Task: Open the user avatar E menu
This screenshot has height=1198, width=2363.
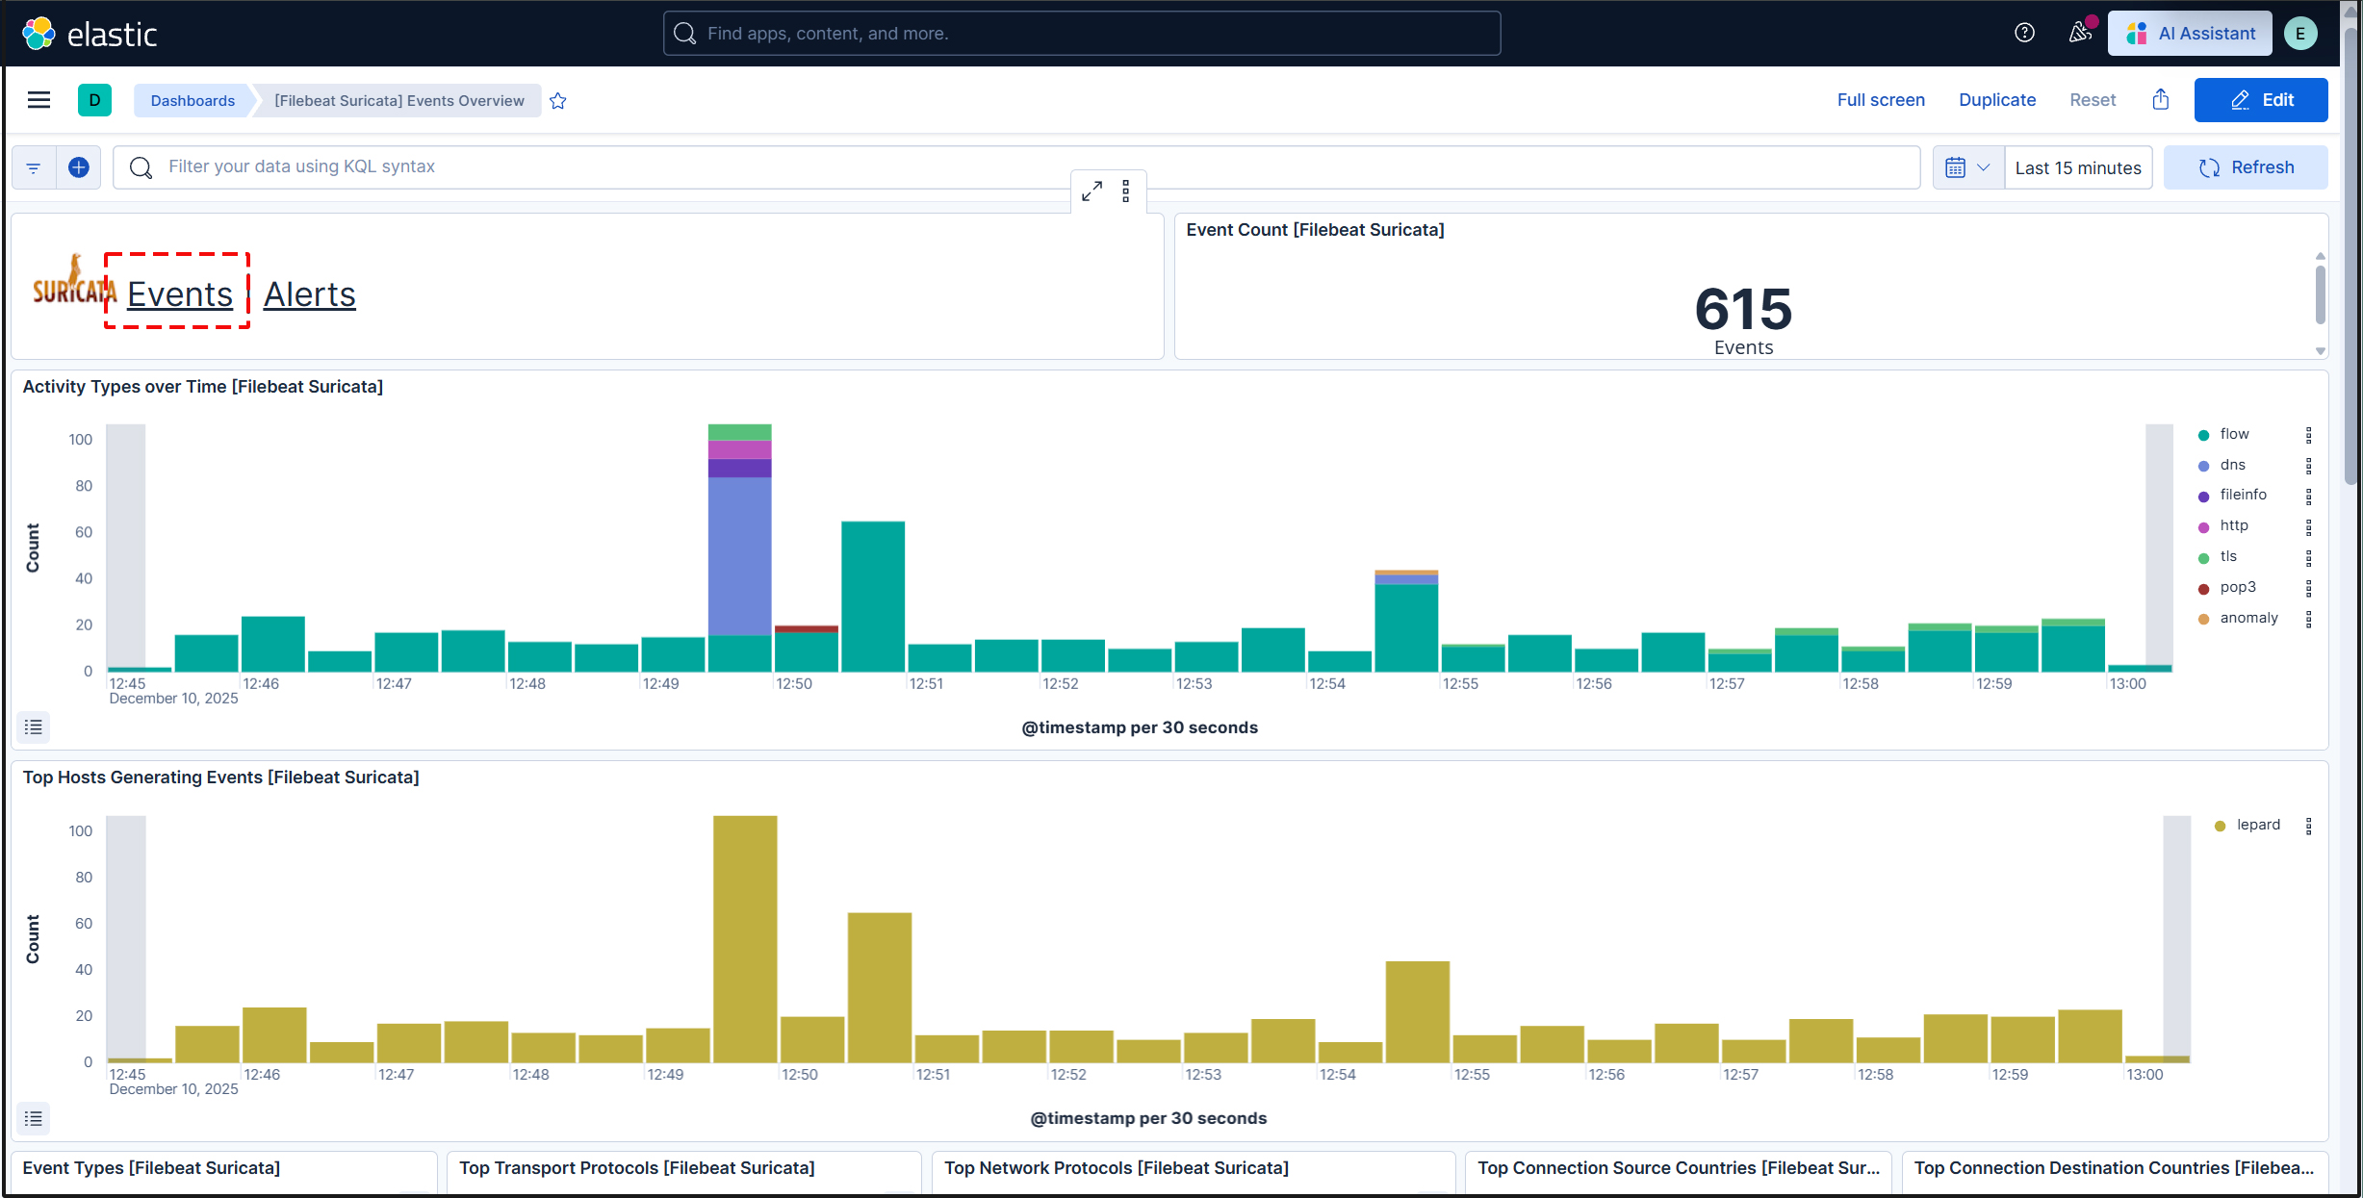Action: click(2300, 34)
